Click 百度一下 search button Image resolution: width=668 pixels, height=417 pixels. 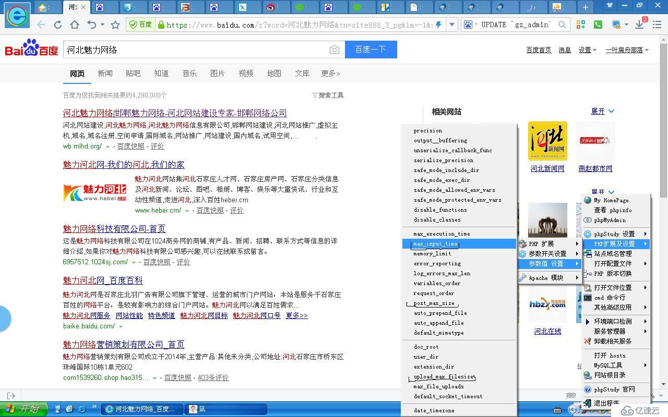pyautogui.click(x=371, y=50)
